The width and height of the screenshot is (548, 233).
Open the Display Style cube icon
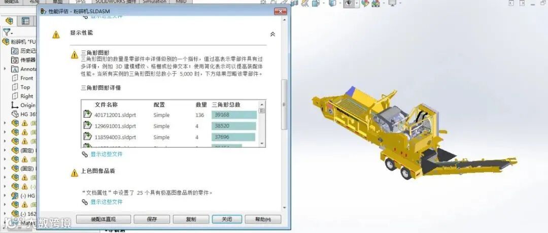point(333,3)
